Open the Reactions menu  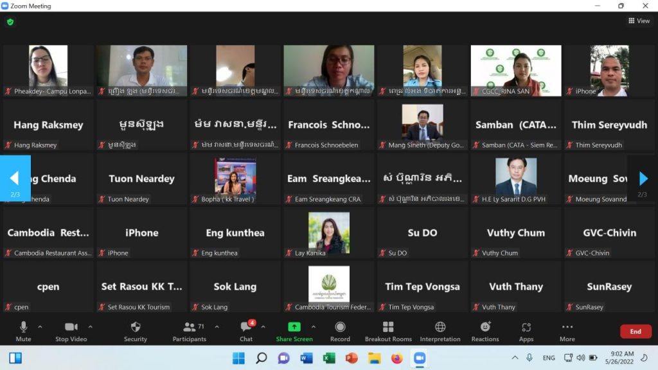click(485, 331)
